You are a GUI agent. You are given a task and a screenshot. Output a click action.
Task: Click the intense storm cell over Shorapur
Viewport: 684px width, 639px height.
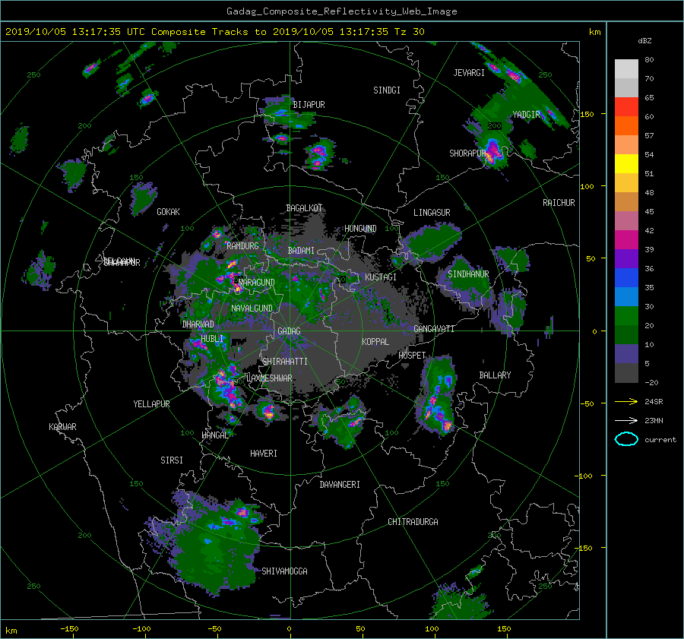click(493, 151)
